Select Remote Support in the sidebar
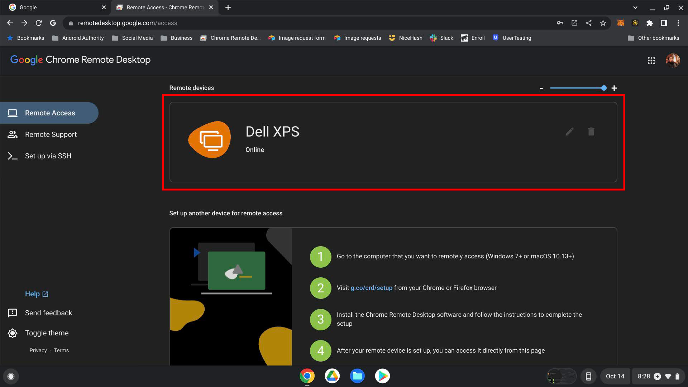Viewport: 688px width, 387px height. tap(51, 134)
